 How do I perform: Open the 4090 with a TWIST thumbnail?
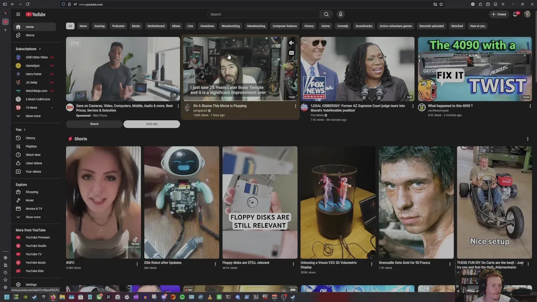click(x=474, y=69)
